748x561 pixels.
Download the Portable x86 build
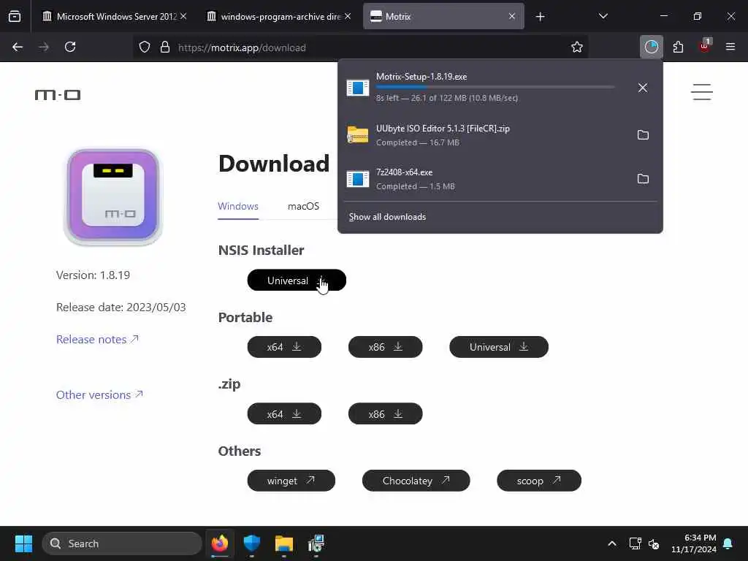(x=386, y=347)
